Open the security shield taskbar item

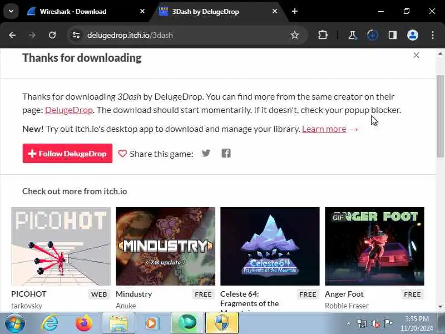pos(222,323)
